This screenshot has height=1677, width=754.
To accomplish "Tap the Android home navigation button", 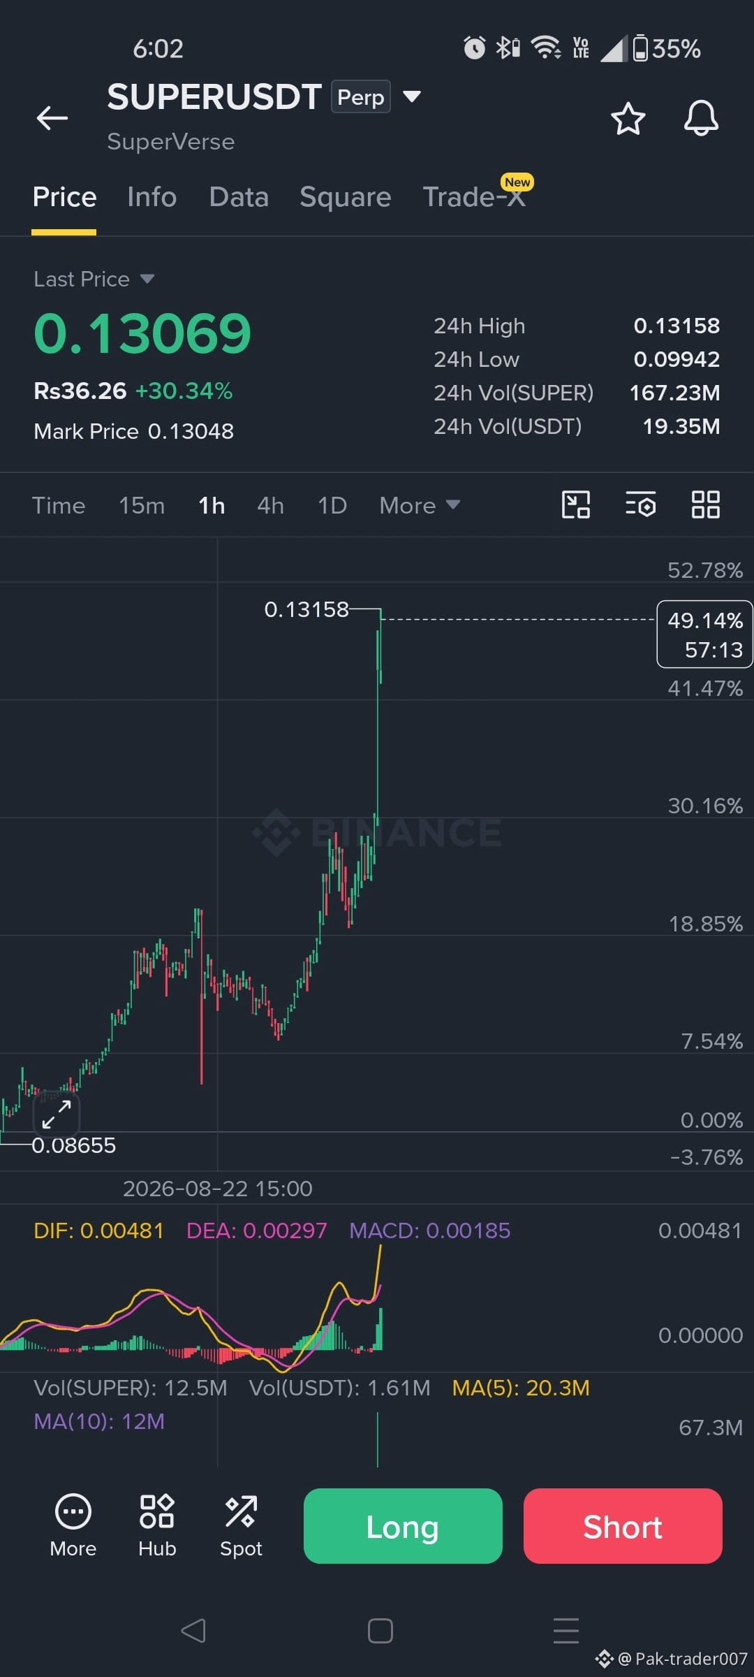I will 380,1631.
